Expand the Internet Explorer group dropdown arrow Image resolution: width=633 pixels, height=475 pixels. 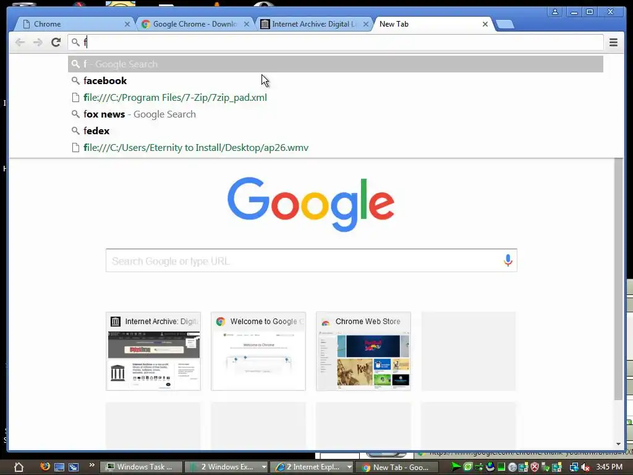coord(350,468)
